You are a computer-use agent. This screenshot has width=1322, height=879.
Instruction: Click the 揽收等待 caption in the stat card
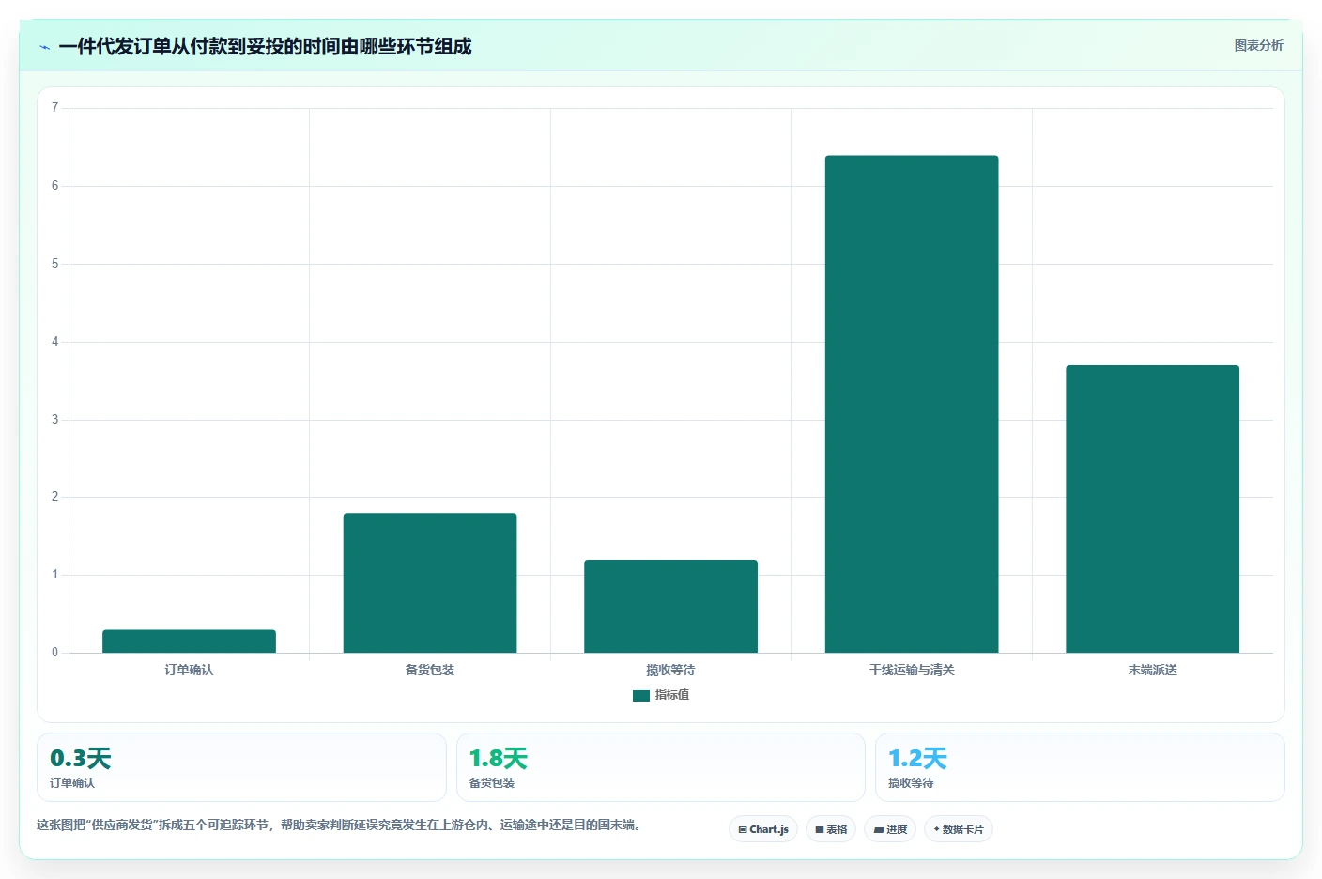point(911,783)
